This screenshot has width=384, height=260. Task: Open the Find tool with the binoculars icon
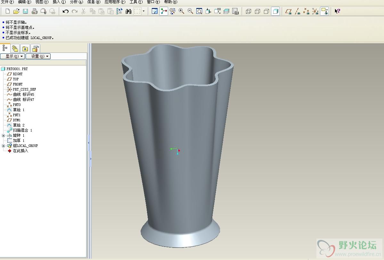coord(128,11)
